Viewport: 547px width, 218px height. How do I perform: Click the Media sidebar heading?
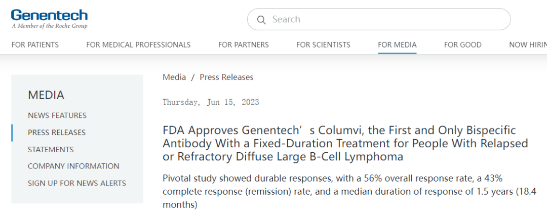click(x=46, y=95)
